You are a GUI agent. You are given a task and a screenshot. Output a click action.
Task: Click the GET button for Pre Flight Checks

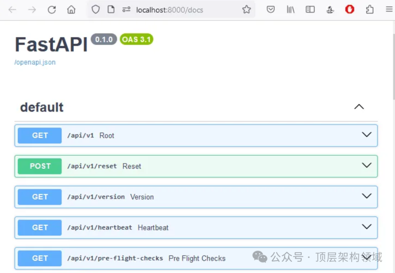click(40, 258)
